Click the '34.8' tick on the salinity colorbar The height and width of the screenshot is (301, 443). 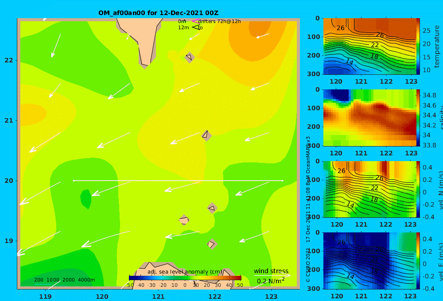coord(429,95)
